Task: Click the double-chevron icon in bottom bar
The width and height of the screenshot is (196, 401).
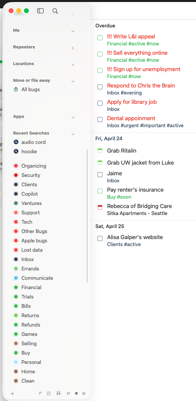Action: tap(68, 394)
